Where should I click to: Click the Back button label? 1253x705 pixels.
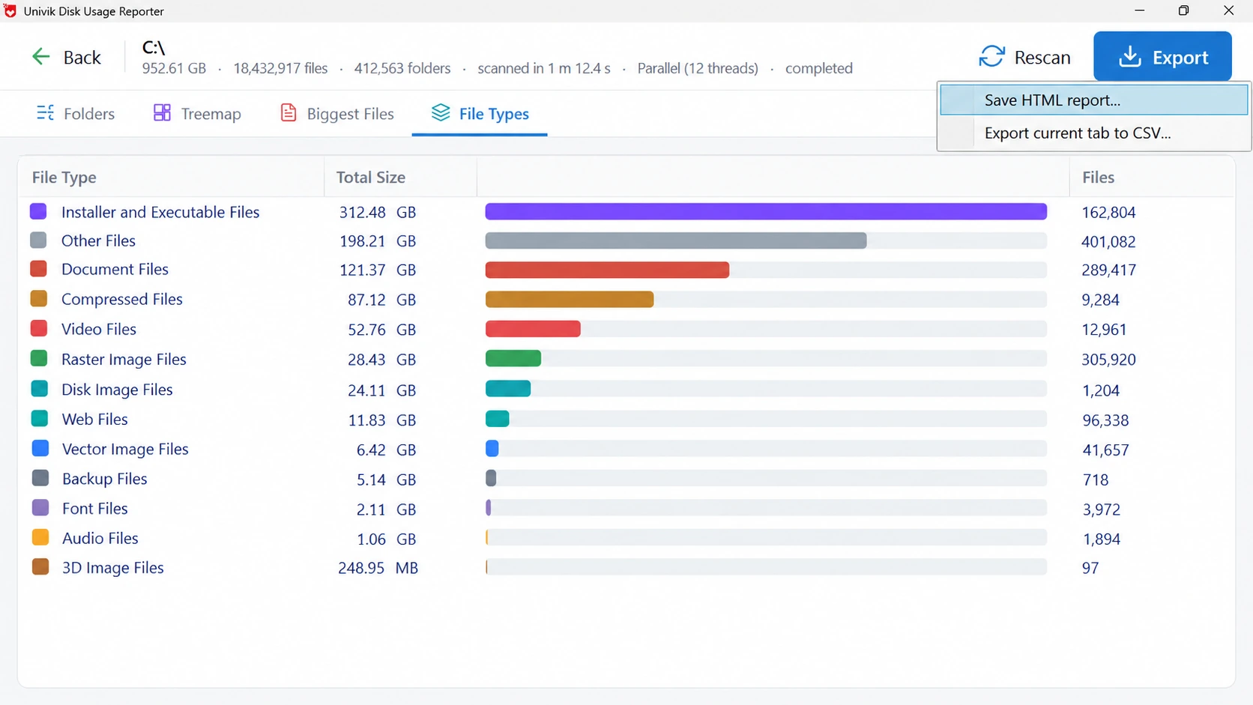pos(82,58)
